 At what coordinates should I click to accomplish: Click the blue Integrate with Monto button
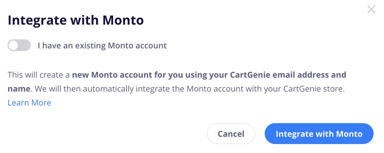pos(319,134)
